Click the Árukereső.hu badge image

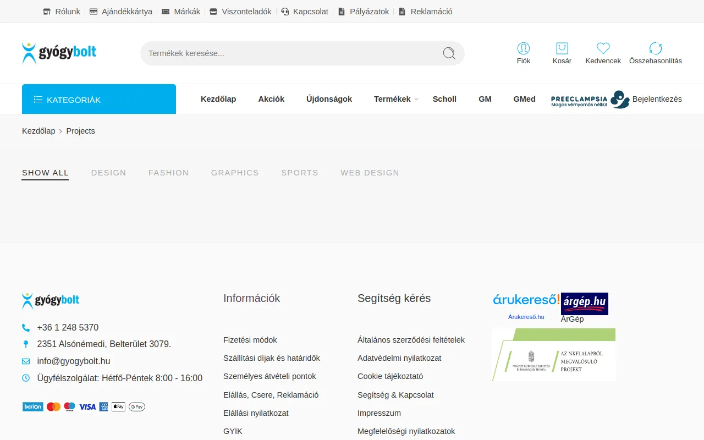(526, 300)
